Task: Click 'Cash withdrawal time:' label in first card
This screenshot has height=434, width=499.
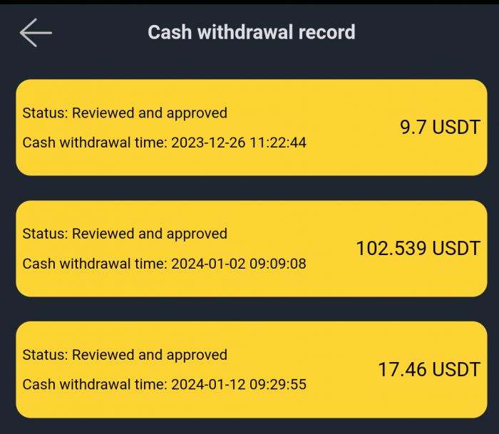Action: pyautogui.click(x=95, y=143)
